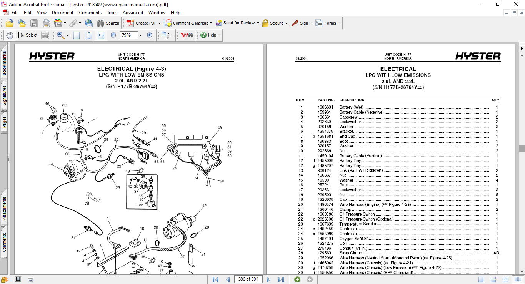Open the Tools menu

click(x=112, y=13)
